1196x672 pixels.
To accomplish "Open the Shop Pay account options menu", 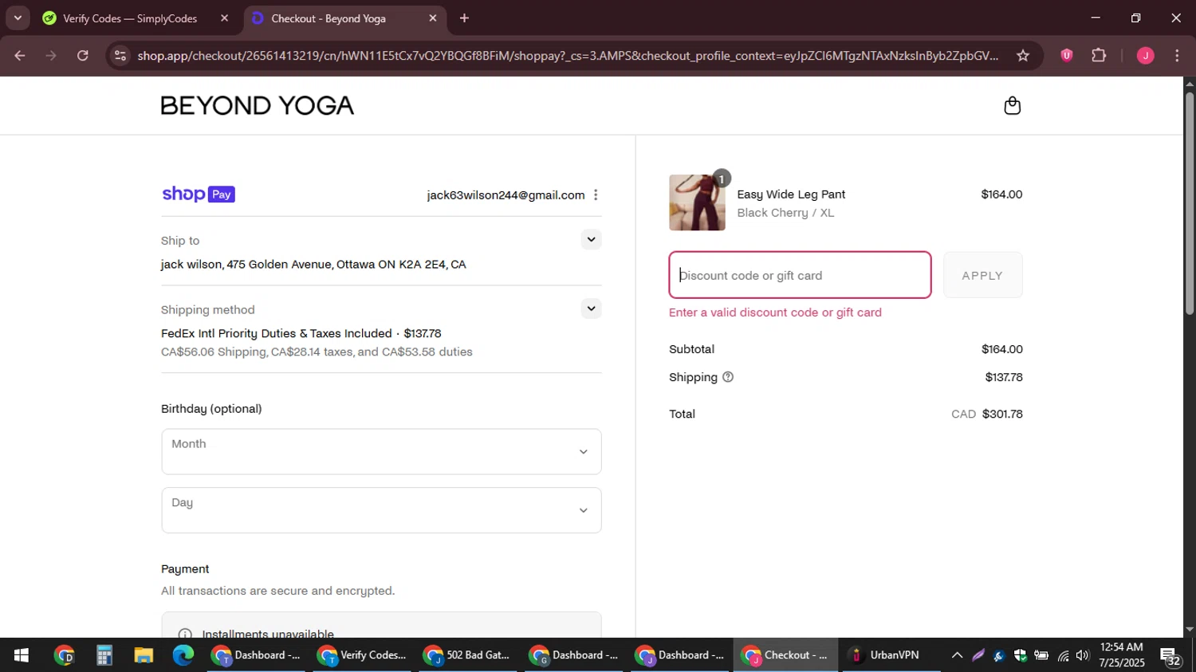I will [x=596, y=195].
